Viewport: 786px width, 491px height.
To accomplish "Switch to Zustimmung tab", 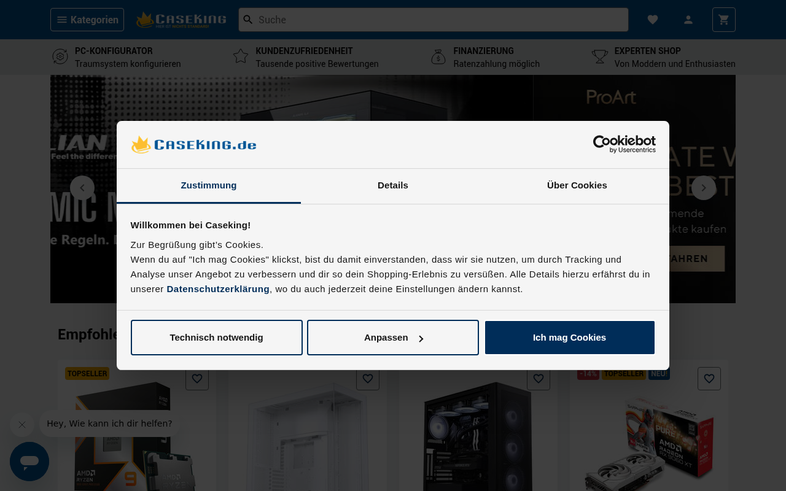I will [x=209, y=185].
